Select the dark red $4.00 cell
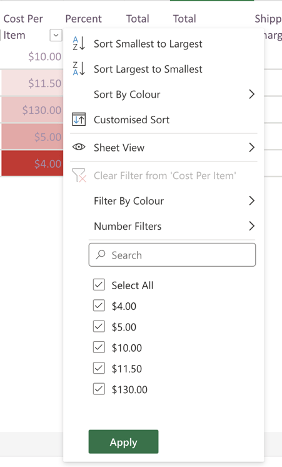282x467 pixels. coord(32,163)
